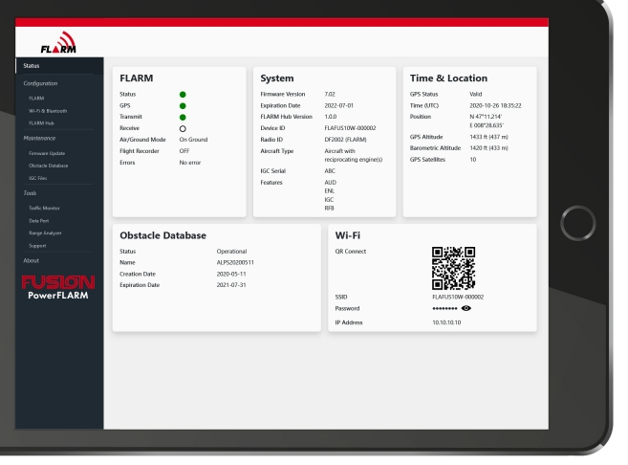Select Range Analyzer from Tools
The image size is (628, 465).
46,232
